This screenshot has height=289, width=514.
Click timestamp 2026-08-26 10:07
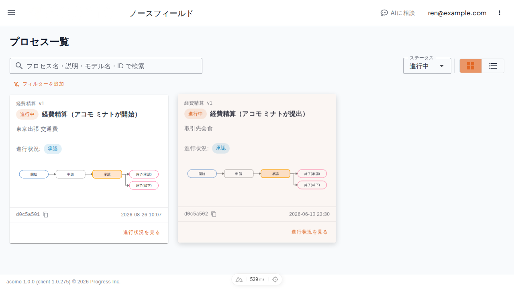coord(141,215)
